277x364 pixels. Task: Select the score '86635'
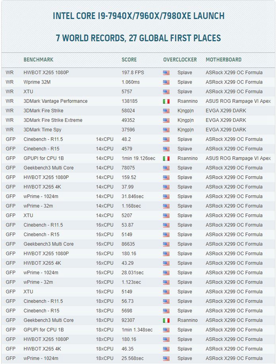click(128, 244)
